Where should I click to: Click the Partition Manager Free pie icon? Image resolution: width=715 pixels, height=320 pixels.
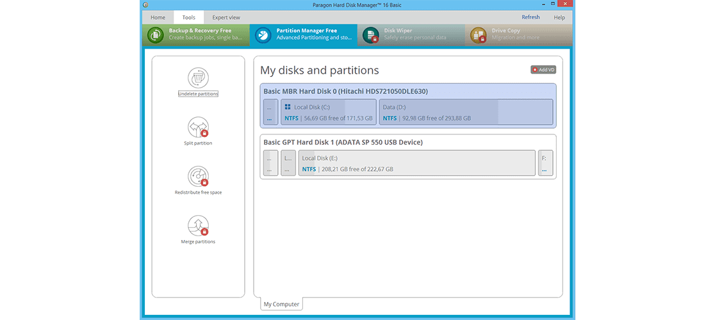tap(262, 35)
